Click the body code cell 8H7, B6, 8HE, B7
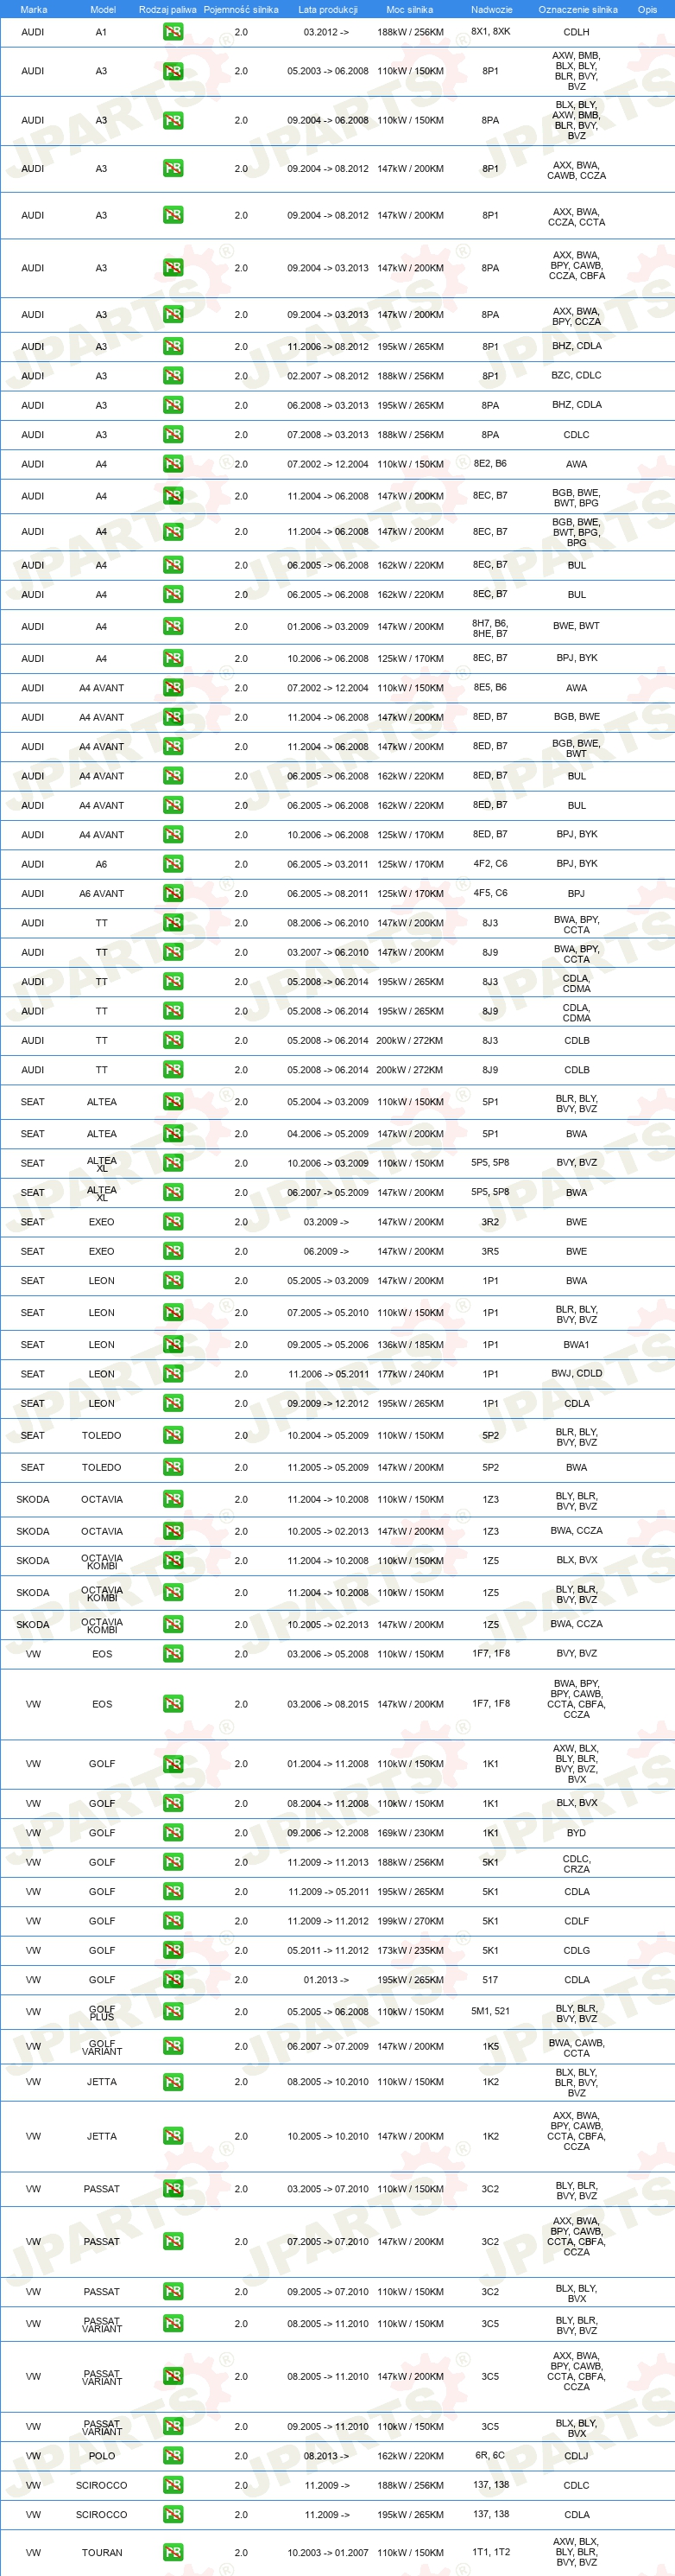 490,628
